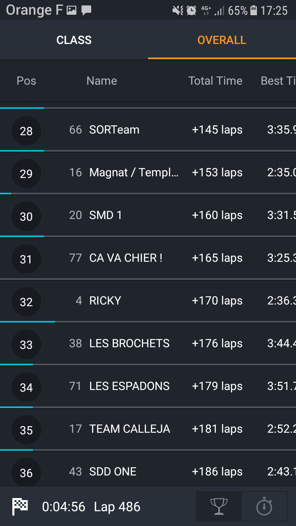
Task: Tap the Name column header
Action: [102, 81]
